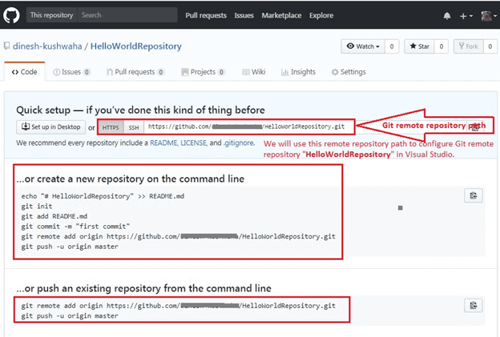Switch to SSH clone protocol

point(133,127)
